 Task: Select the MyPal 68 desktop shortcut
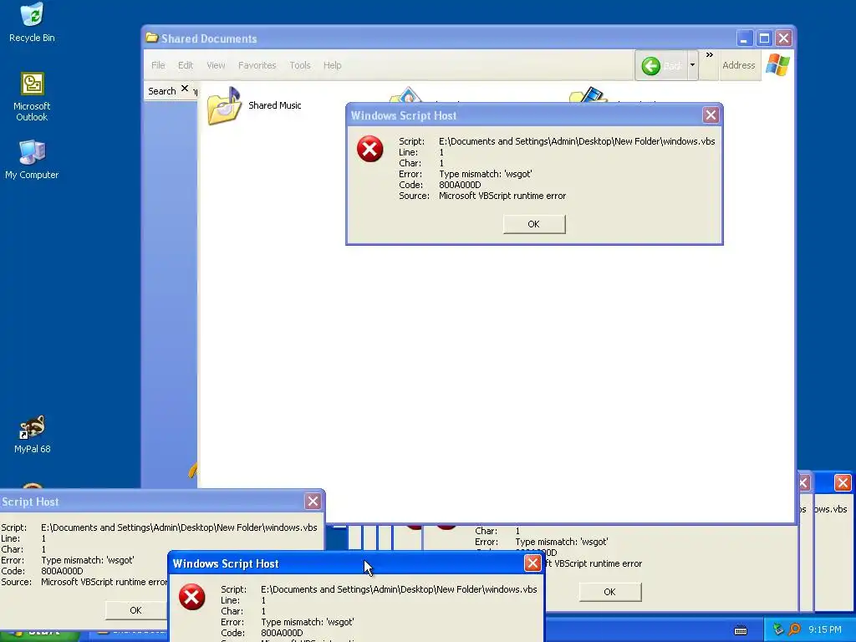(32, 434)
